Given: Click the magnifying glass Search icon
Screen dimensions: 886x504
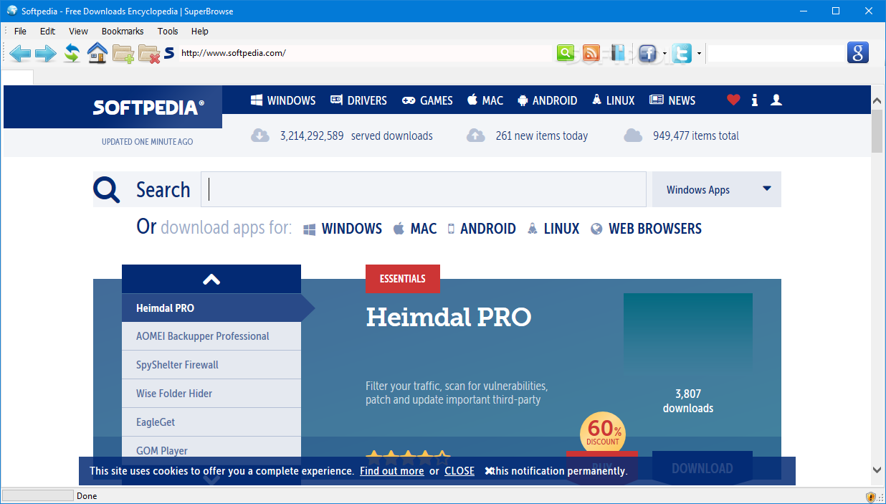Looking at the screenshot, I should tap(107, 190).
